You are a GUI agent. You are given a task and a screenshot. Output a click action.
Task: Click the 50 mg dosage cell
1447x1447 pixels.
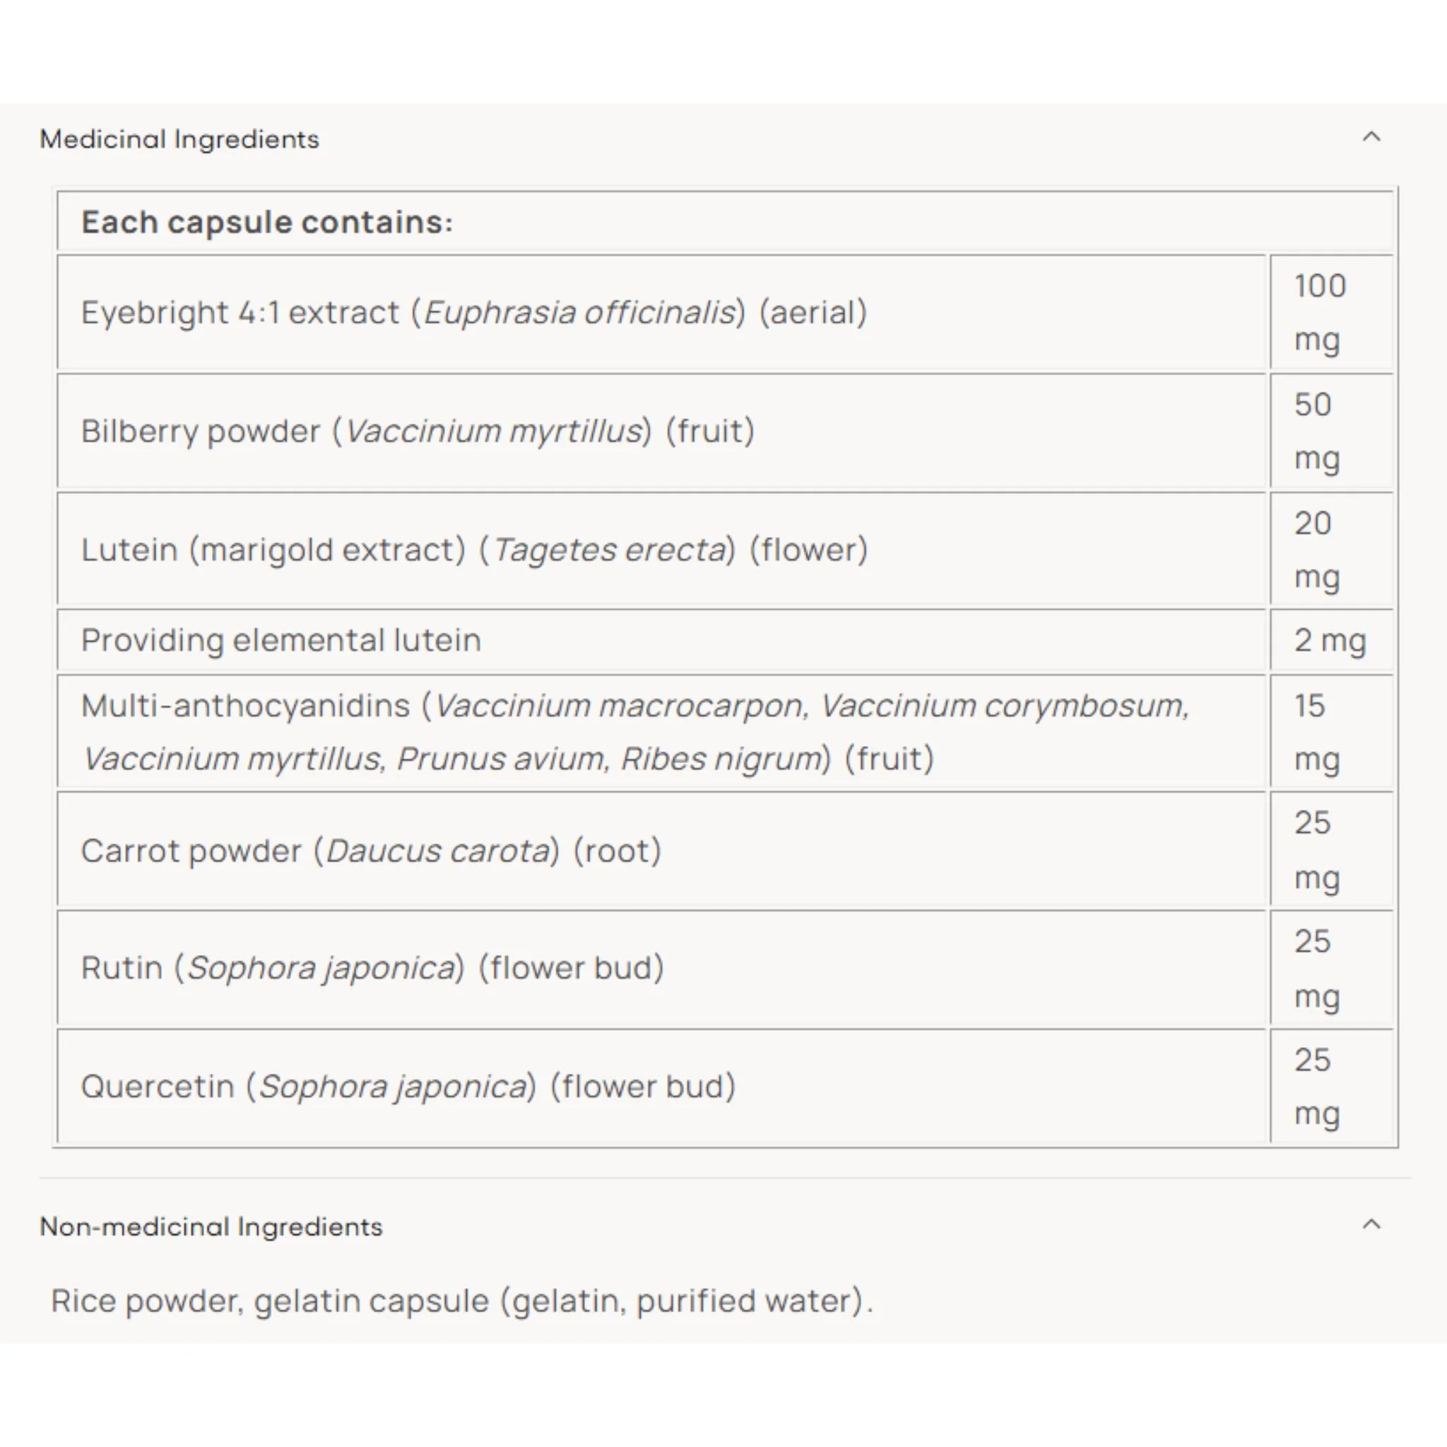click(1332, 432)
